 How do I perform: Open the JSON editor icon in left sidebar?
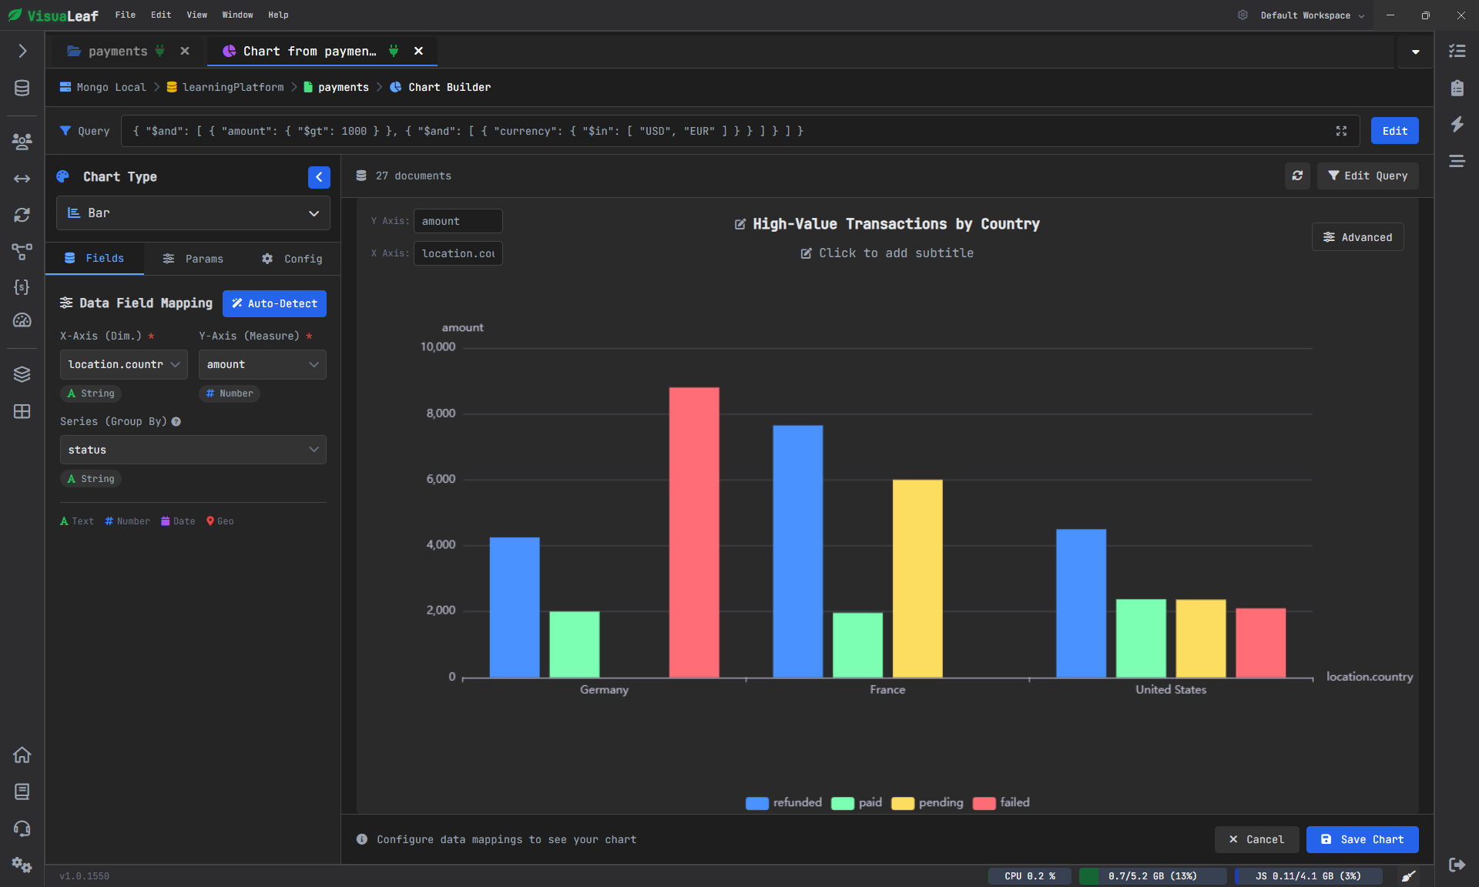click(x=22, y=287)
